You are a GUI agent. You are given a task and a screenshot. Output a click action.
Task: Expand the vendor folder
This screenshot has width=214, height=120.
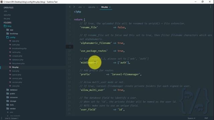[x=11, y=109]
